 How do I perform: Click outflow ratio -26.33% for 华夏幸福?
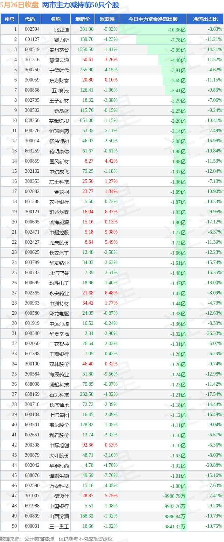click(x=214, y=334)
